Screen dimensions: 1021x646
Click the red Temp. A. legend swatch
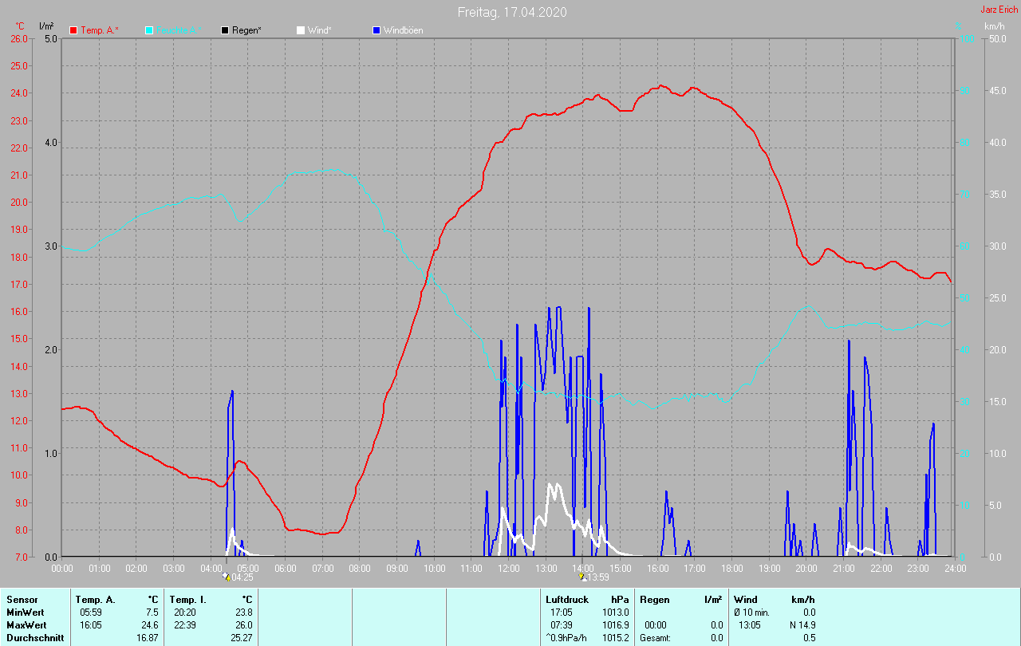(x=73, y=30)
